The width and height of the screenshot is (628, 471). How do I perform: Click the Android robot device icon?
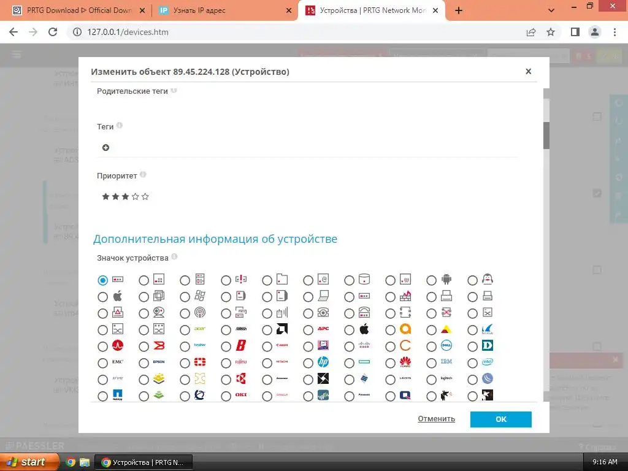[446, 279]
